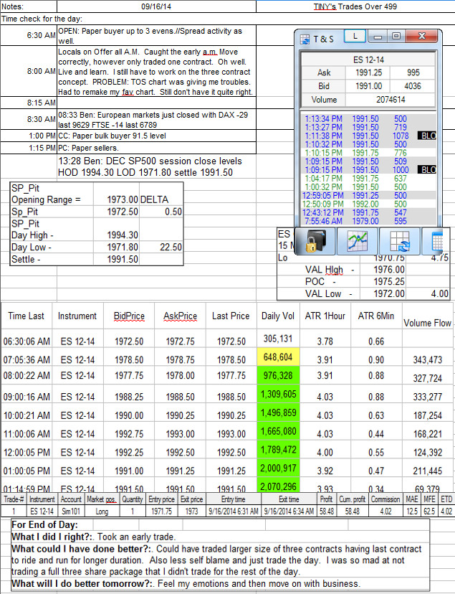455x594 pixels.
Task: Select the yellow Daily Vol cell 648,604
Action: click(278, 357)
